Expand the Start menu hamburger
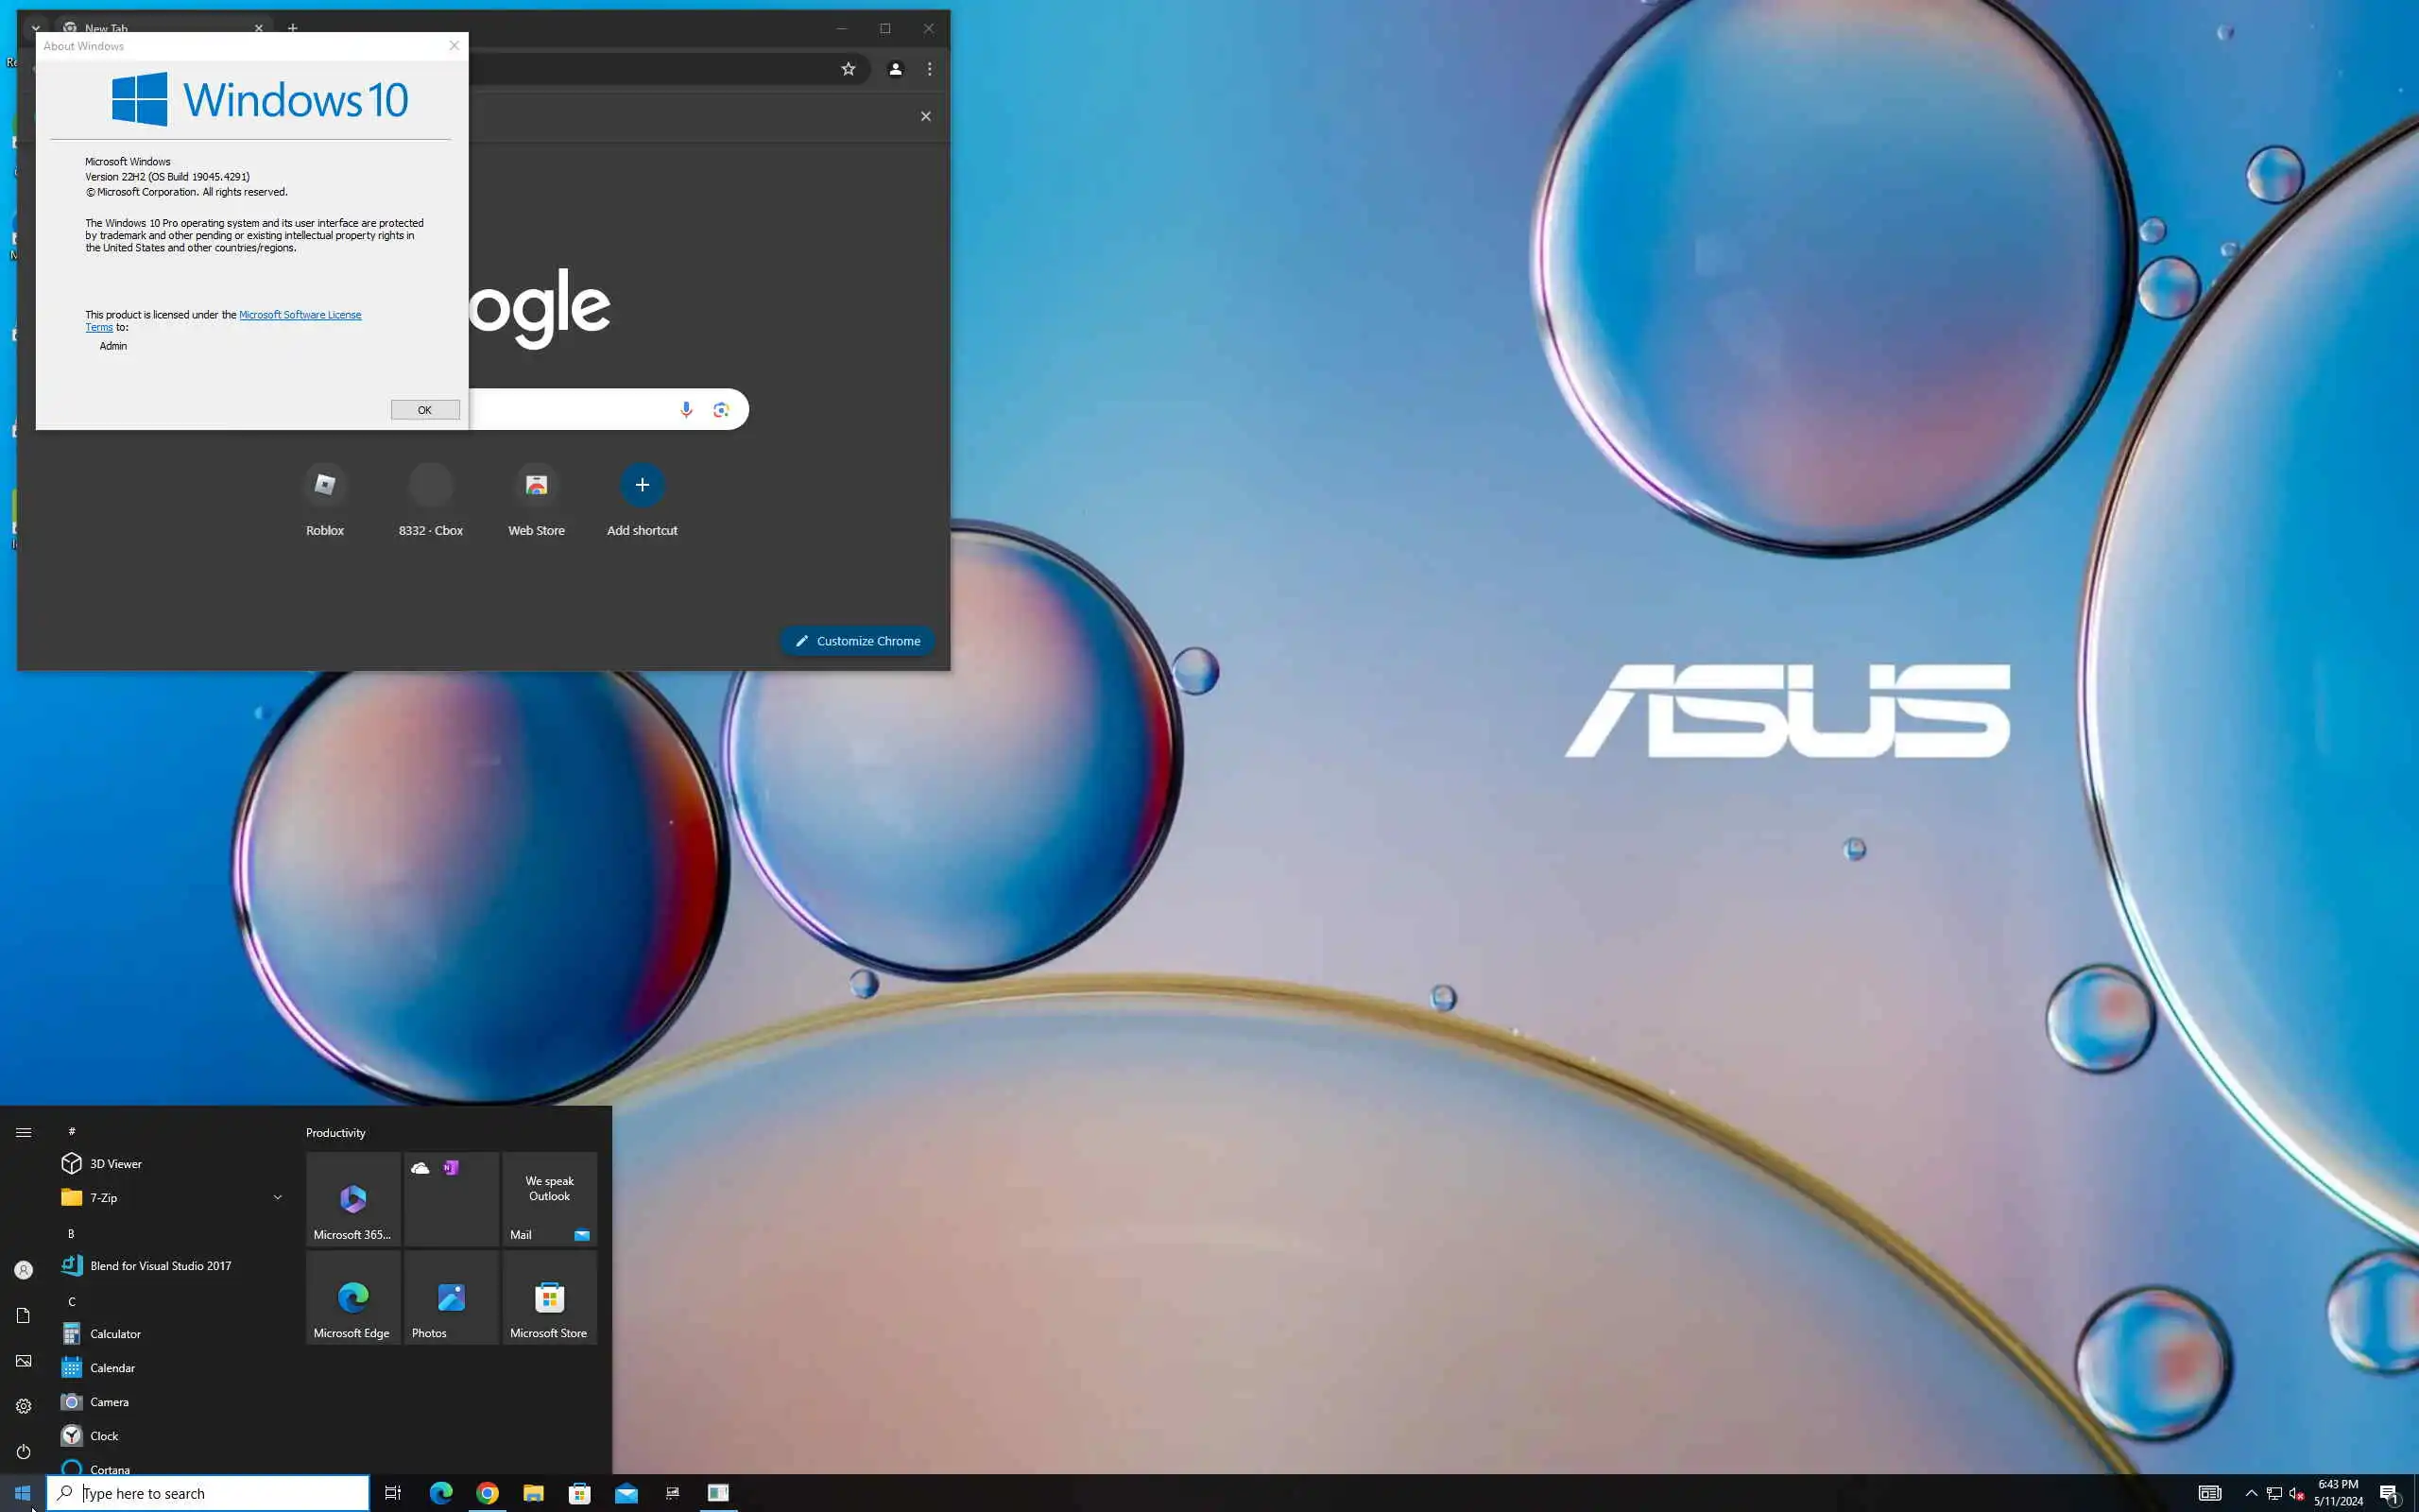 click(23, 1132)
